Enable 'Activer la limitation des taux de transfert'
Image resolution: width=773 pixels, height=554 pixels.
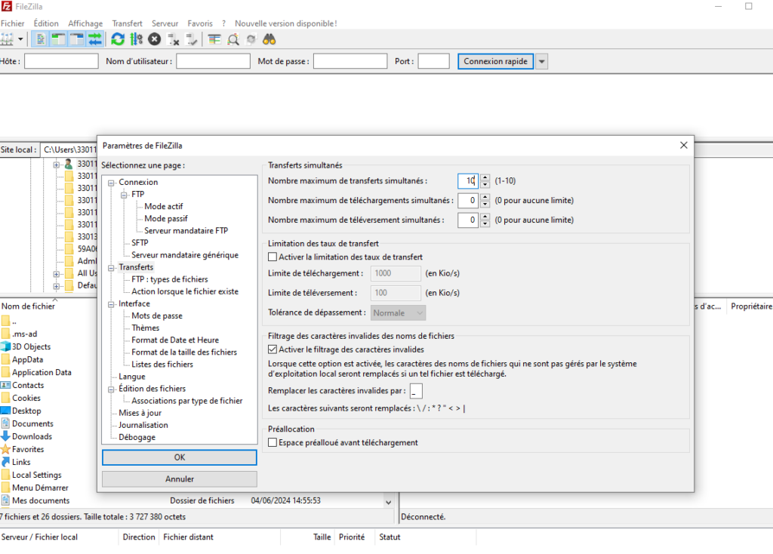(273, 257)
